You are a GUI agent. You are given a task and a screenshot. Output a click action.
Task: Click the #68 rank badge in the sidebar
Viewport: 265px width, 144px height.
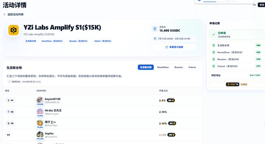pyautogui.click(x=258, y=45)
